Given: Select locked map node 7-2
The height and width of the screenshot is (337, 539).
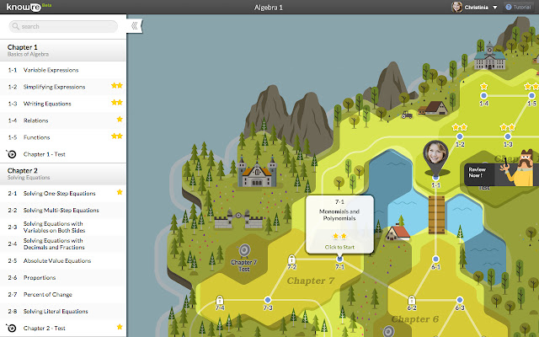Looking at the screenshot, I should pyautogui.click(x=291, y=259).
